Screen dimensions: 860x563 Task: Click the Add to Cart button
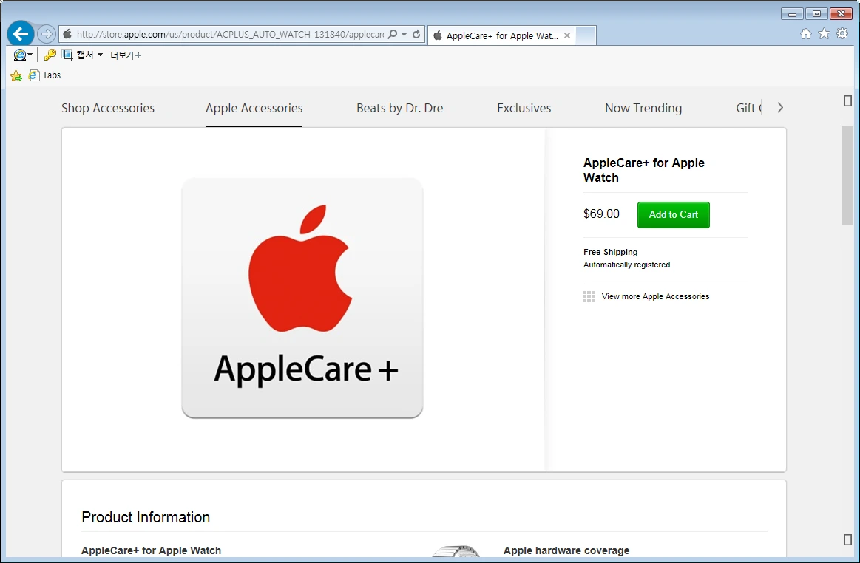[x=674, y=215]
